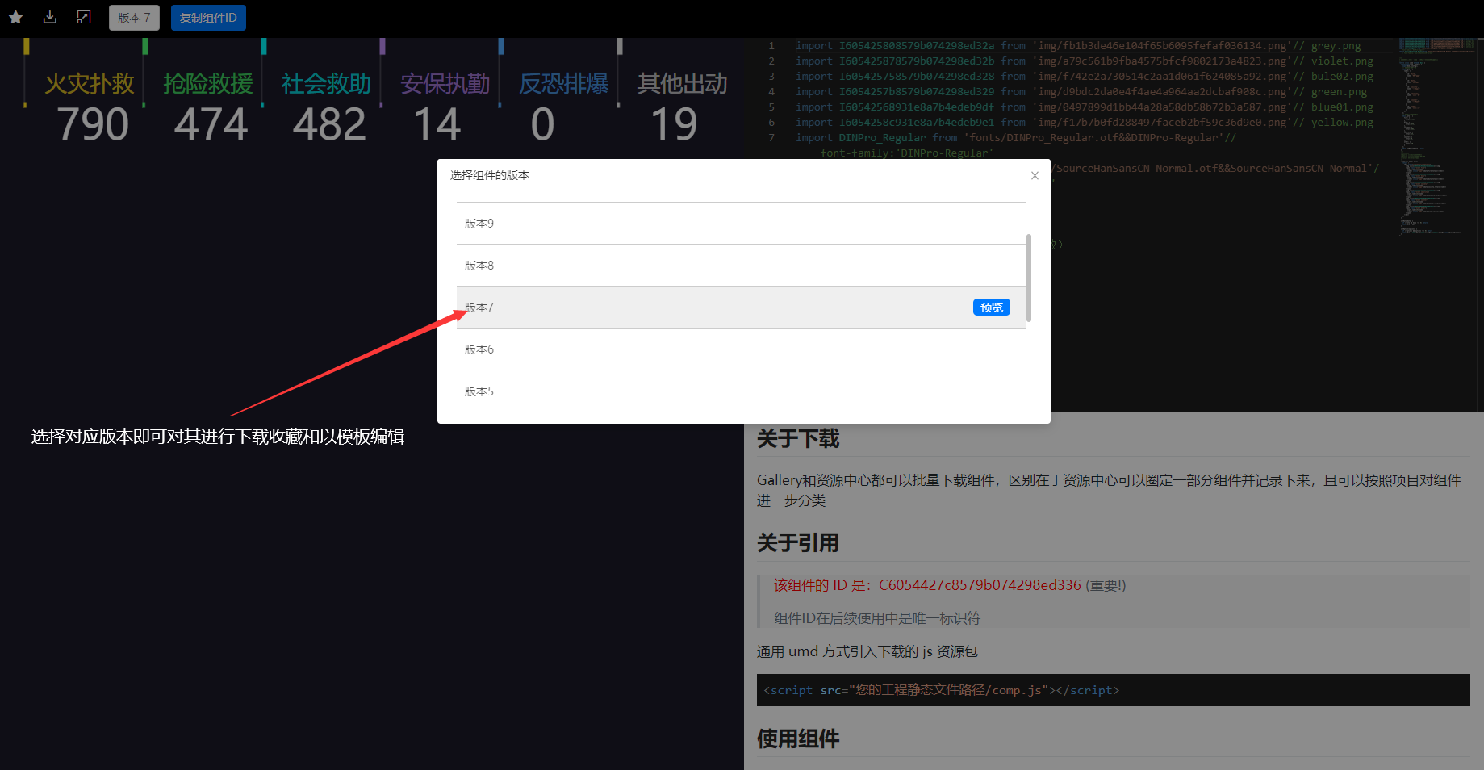This screenshot has width=1484, height=770.
Task: Click the 474 value under 抢险救援
Action: point(211,124)
